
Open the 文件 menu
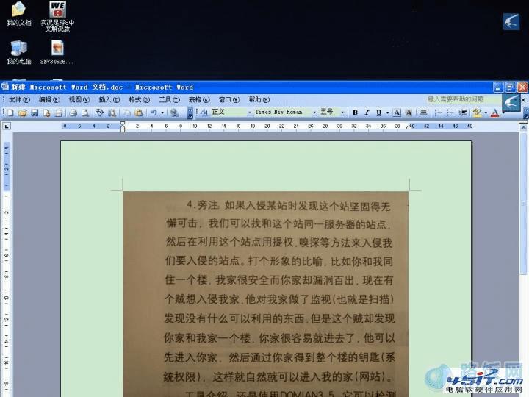coord(19,99)
